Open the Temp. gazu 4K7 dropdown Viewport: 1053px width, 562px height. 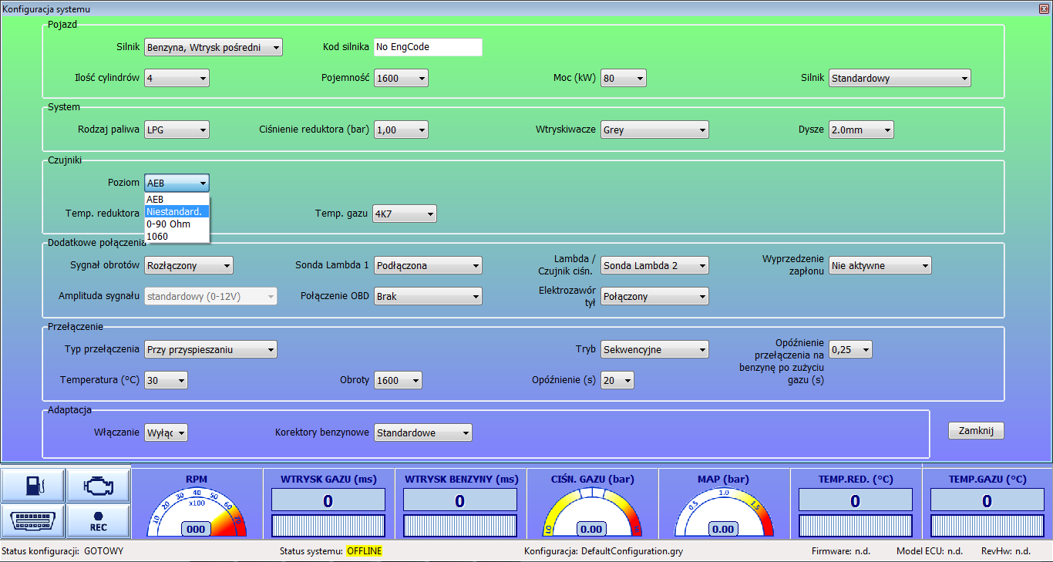pos(405,213)
